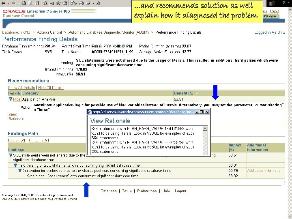Collapse the 'Contention for latches' finding

click(20, 171)
